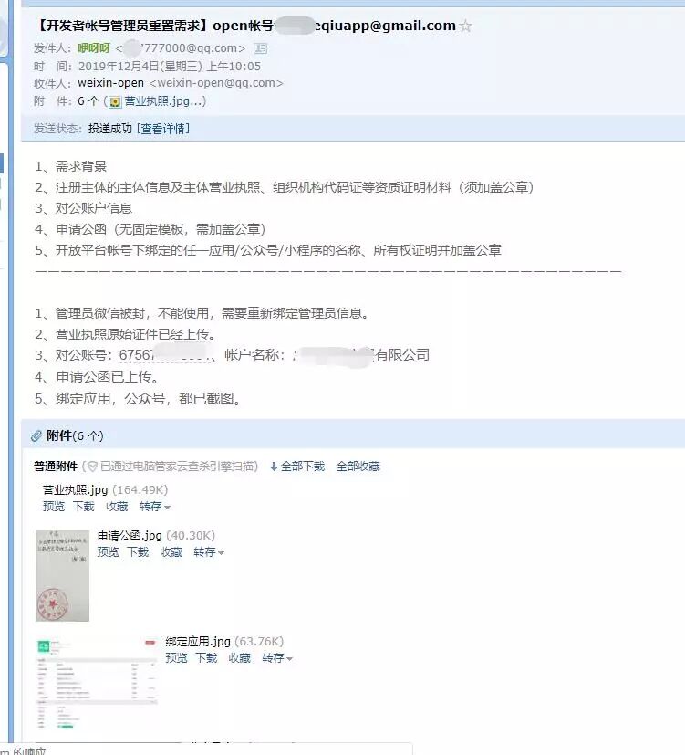The height and width of the screenshot is (755, 685).
Task: Click 收藏 for 绑定应用.jpg
Action: (239, 657)
